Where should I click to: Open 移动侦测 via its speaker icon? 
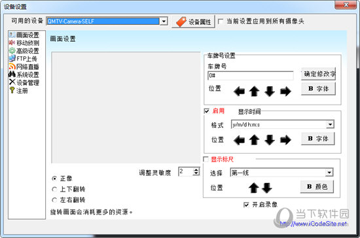click(x=12, y=42)
